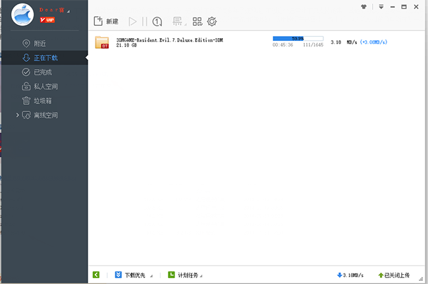Click the QR code grid icon
The image size is (428, 284).
198,21
